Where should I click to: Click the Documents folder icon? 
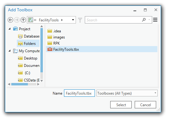(20, 65)
